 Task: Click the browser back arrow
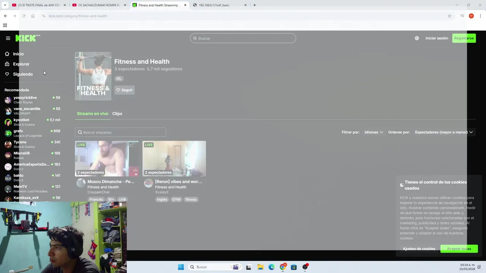[5, 16]
